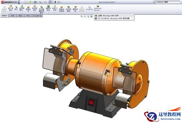Image resolution: width=182 pixels, height=122 pixels.
Task: Open the dropdown arrow beside Save
Action: click(38, 2)
